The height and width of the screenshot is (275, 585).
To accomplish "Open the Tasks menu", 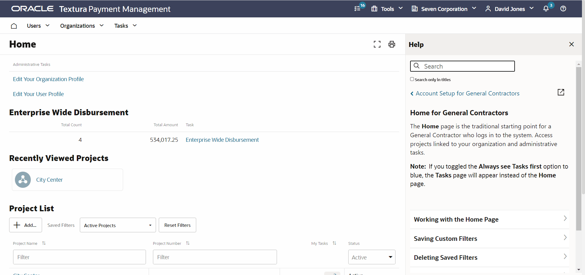I will pos(126,26).
